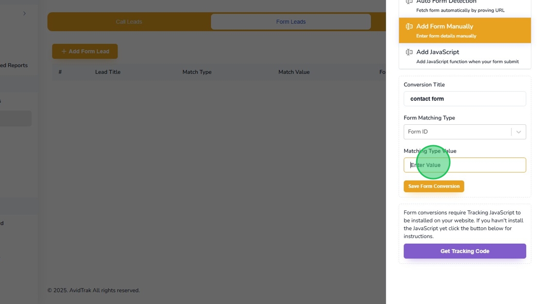This screenshot has height=304, width=544.
Task: Select Add Form Manually option
Action: 464,31
